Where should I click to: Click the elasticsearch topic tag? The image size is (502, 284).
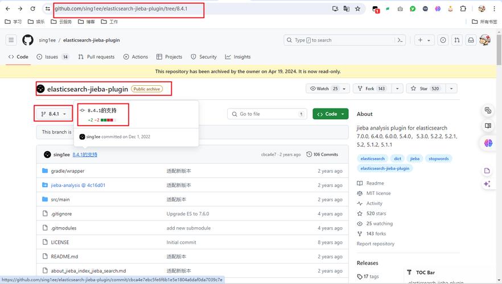(x=373, y=158)
